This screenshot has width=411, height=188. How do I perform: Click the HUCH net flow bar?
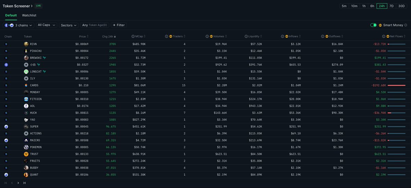[397, 113]
